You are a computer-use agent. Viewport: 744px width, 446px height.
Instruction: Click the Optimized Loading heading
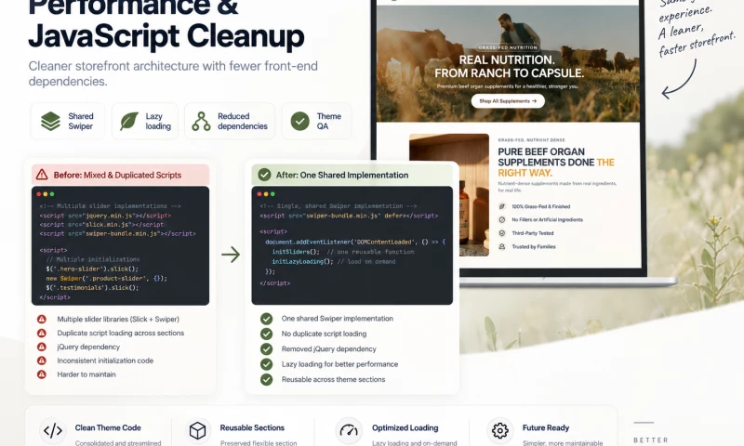pos(405,427)
